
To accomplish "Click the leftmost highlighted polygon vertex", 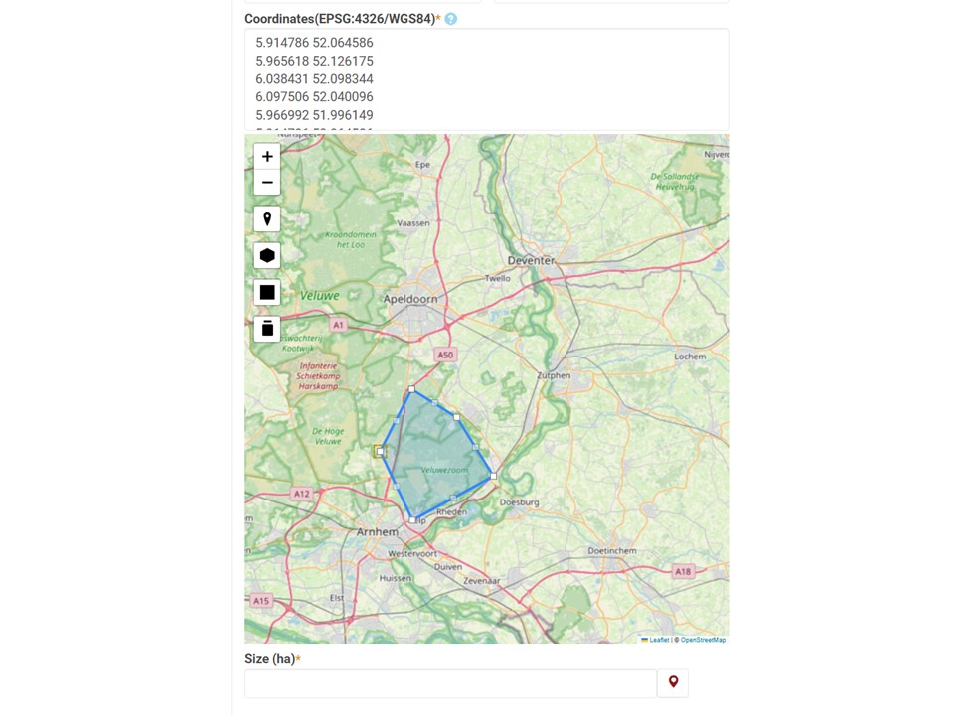I will pyautogui.click(x=380, y=451).
